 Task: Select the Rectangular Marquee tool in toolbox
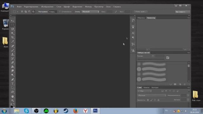tap(13, 25)
